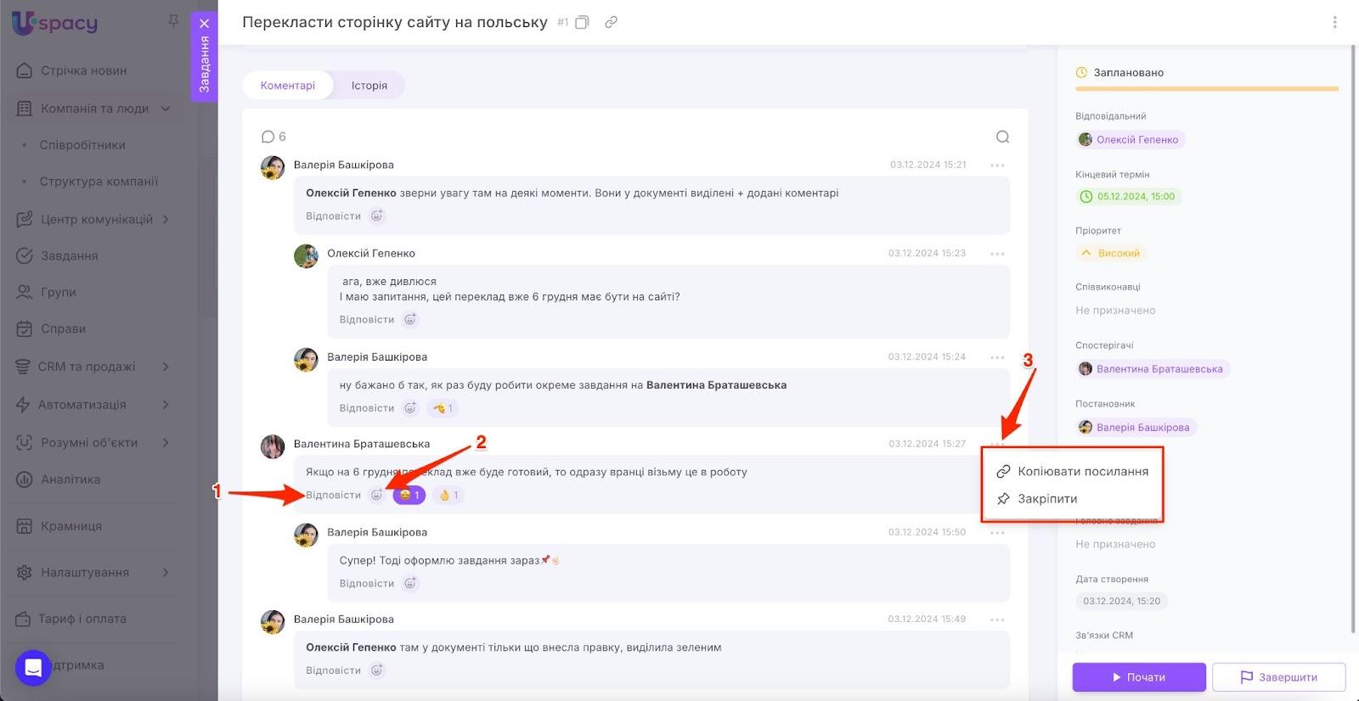Collapse the Компанія та люди section

[x=166, y=109]
